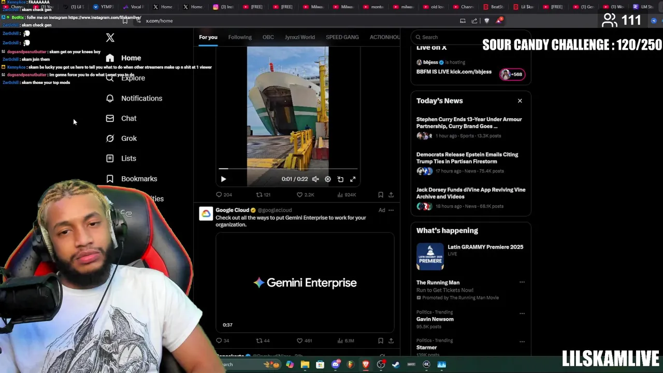View Google Cloud post 6.1M views
Viewport: 663px width, 373px height.
346,341
